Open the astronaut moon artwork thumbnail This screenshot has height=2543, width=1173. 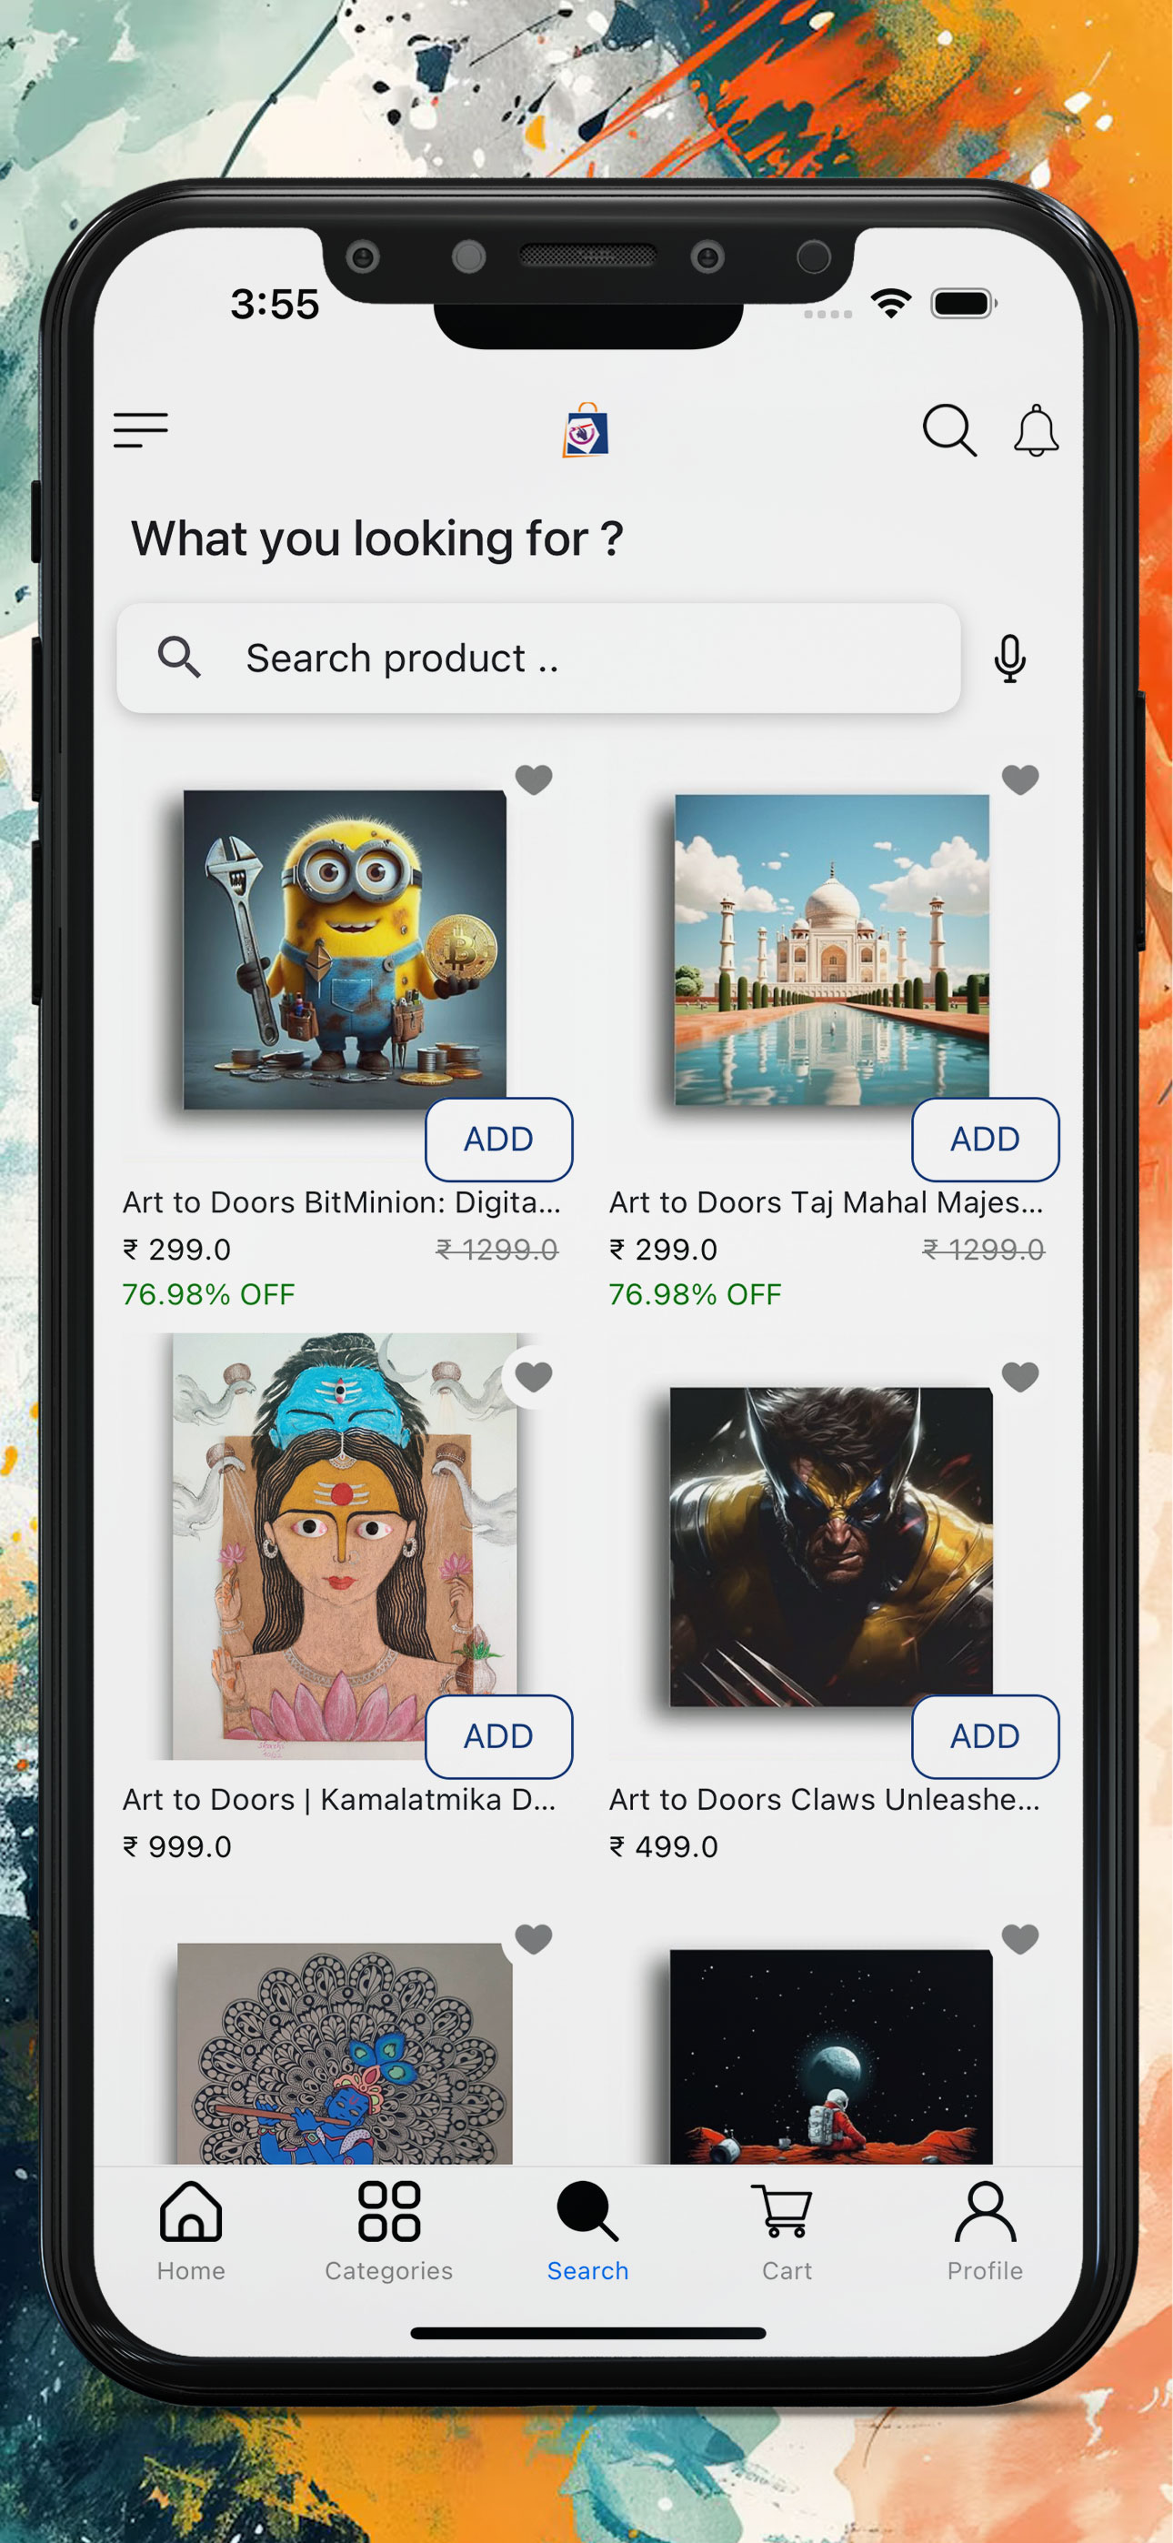(x=831, y=2056)
